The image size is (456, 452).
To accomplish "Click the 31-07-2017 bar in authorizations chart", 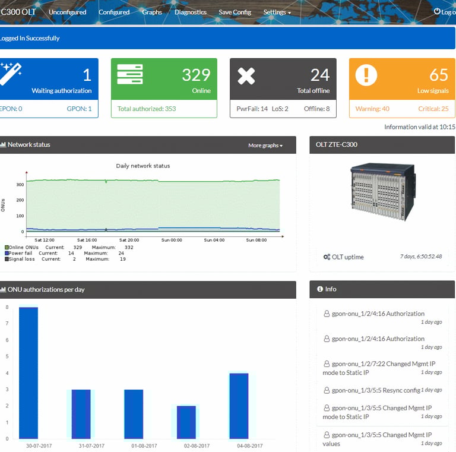I will point(81,414).
